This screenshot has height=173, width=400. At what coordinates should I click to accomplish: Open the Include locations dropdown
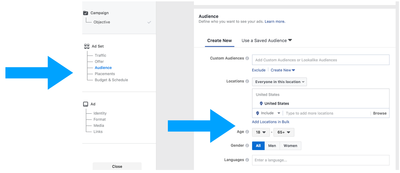click(268, 113)
